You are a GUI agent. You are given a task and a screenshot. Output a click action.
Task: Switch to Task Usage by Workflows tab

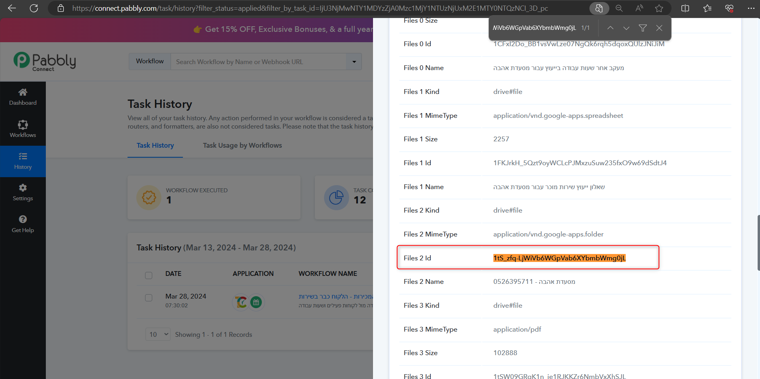tap(242, 145)
